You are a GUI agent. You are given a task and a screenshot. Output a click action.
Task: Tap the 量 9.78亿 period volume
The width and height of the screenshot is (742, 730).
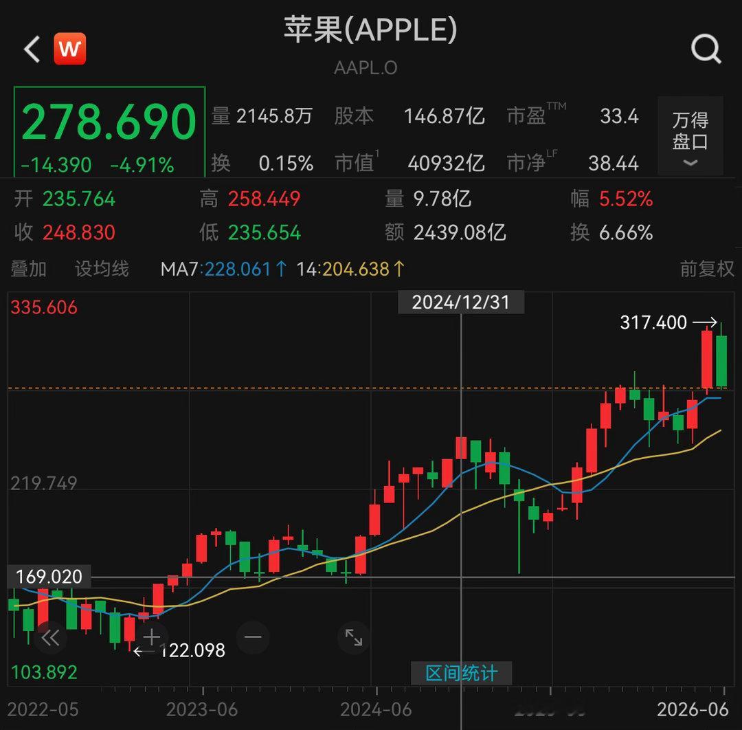[x=428, y=199]
